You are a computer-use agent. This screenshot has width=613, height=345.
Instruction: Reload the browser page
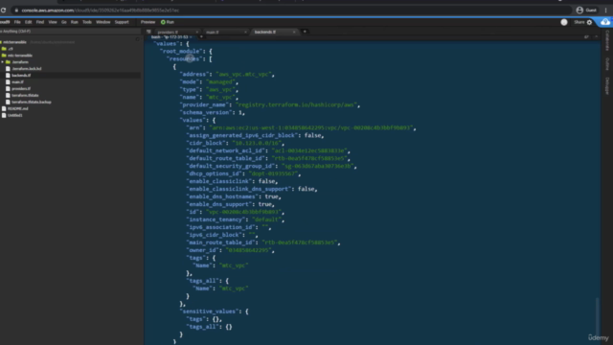coord(4,11)
